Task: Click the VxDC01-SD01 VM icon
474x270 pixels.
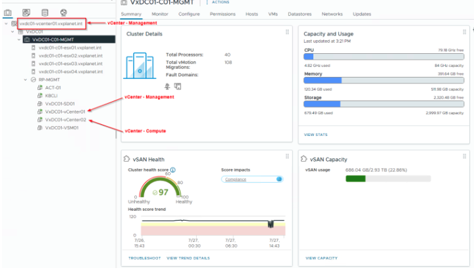Action: [39, 104]
